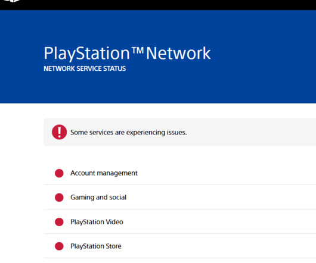
Task: Click 'Some services are experiencing issues.' message
Action: click(129, 133)
